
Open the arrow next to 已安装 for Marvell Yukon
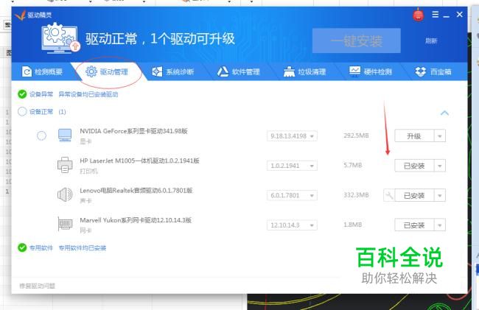pos(440,225)
